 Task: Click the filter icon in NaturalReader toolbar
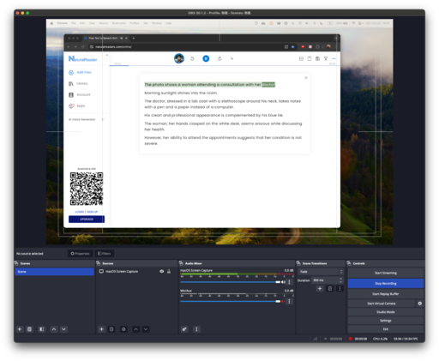click(x=326, y=58)
